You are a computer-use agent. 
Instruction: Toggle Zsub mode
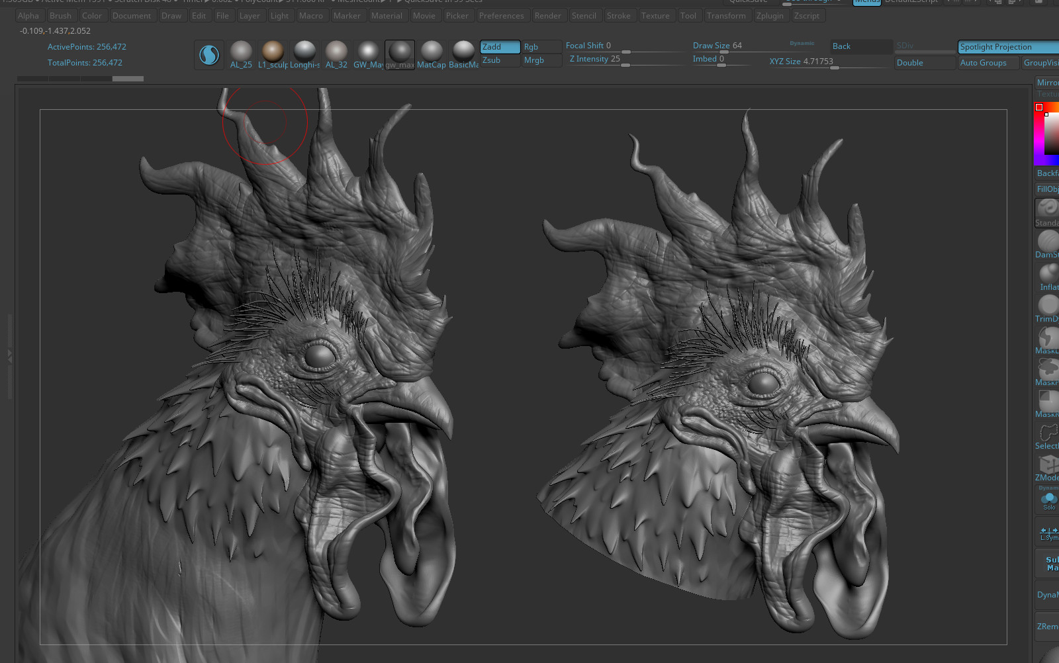(x=500, y=60)
